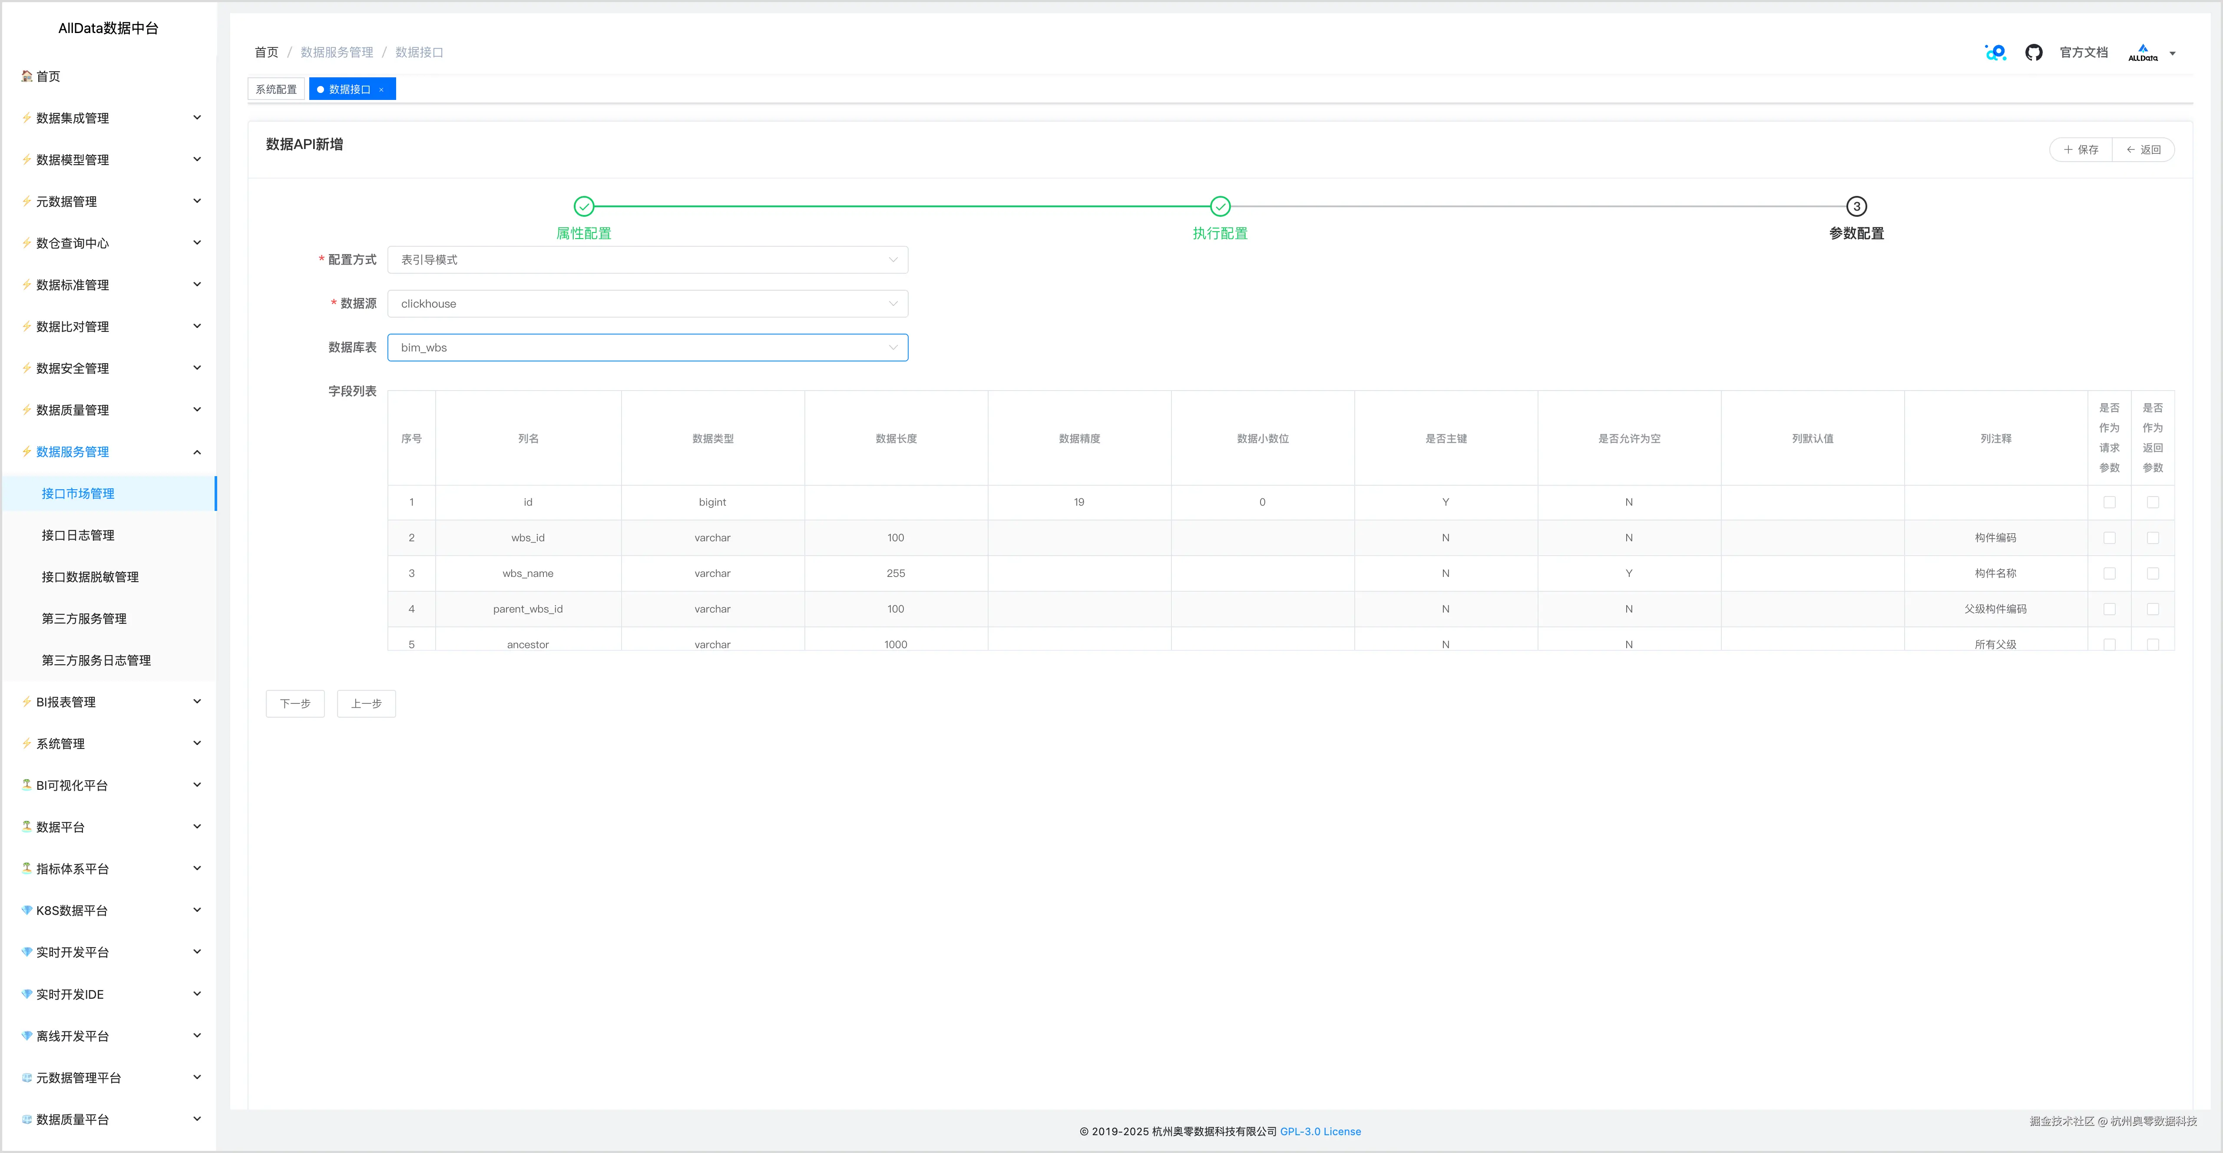The width and height of the screenshot is (2223, 1153).
Task: Click the icon next to 指标体系平台
Action: (27, 868)
